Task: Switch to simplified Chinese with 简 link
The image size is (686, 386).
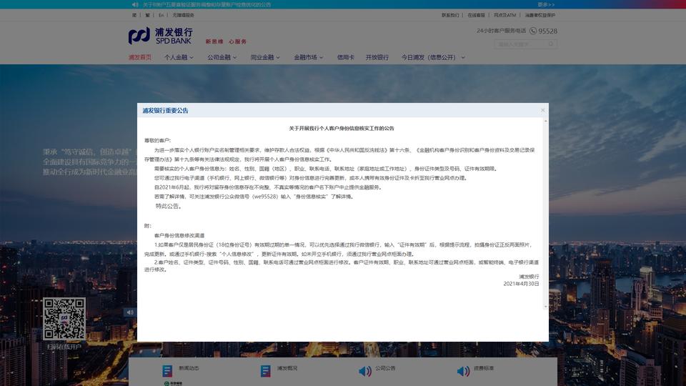Action: (x=134, y=15)
